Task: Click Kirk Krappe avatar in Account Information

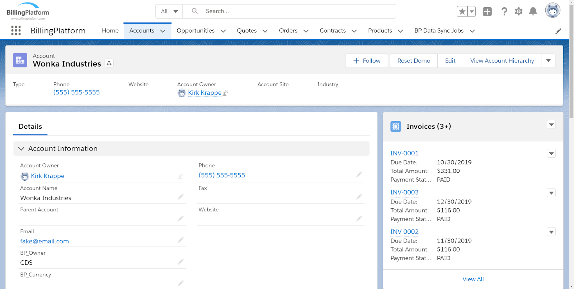Action: (25, 176)
